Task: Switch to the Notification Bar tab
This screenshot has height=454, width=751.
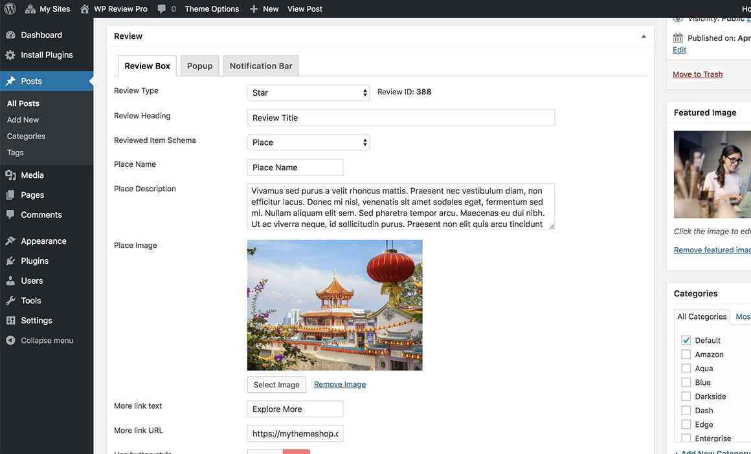Action: tap(260, 66)
